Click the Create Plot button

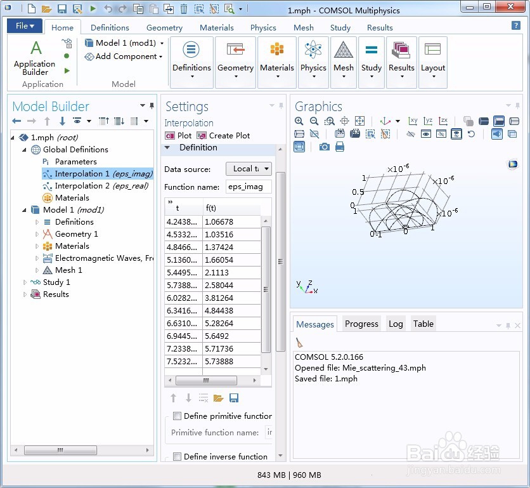point(223,136)
